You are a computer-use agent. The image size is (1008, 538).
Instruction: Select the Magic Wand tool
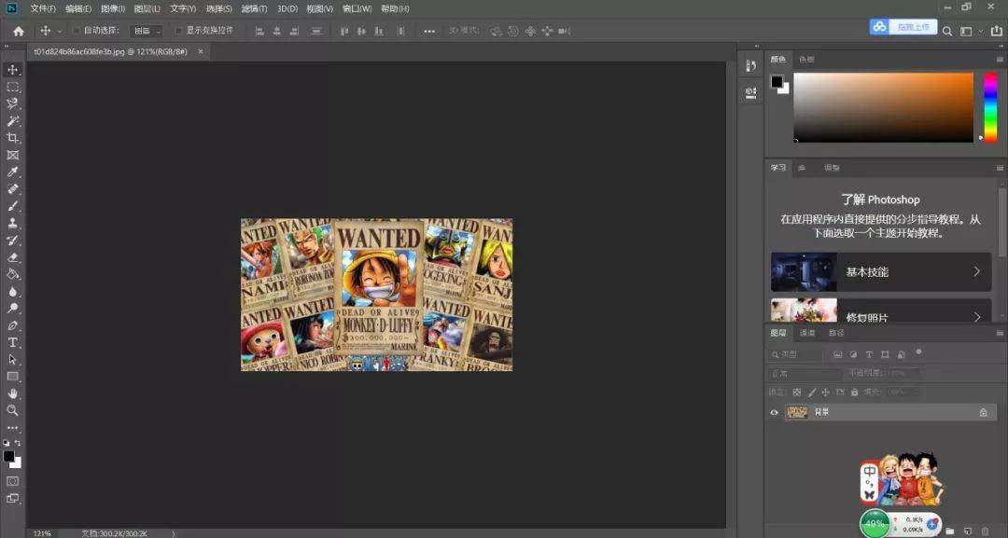(x=12, y=120)
